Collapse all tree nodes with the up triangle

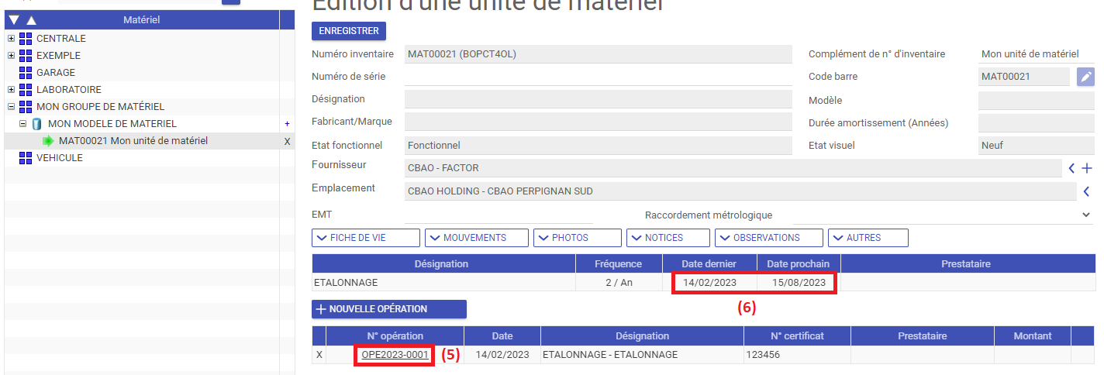click(31, 20)
